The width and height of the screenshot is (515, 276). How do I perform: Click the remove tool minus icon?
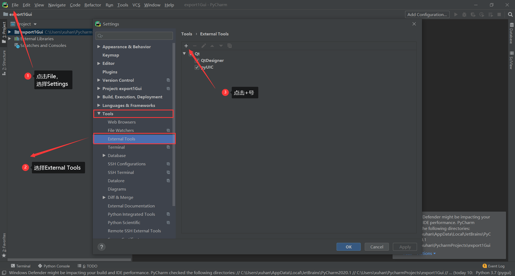(195, 46)
